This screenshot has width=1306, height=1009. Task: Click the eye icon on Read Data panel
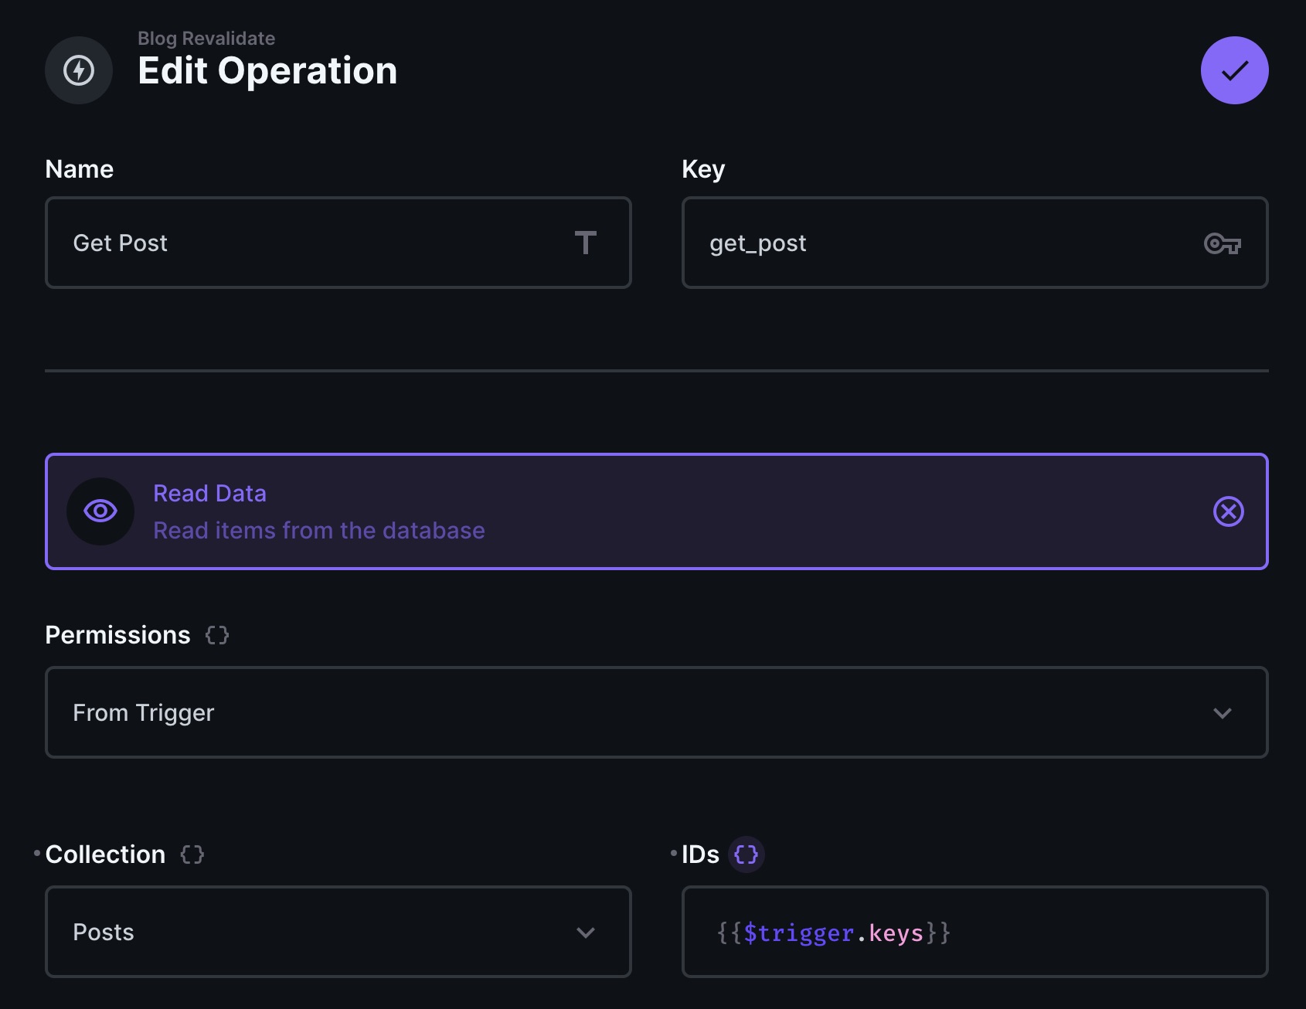(x=100, y=511)
